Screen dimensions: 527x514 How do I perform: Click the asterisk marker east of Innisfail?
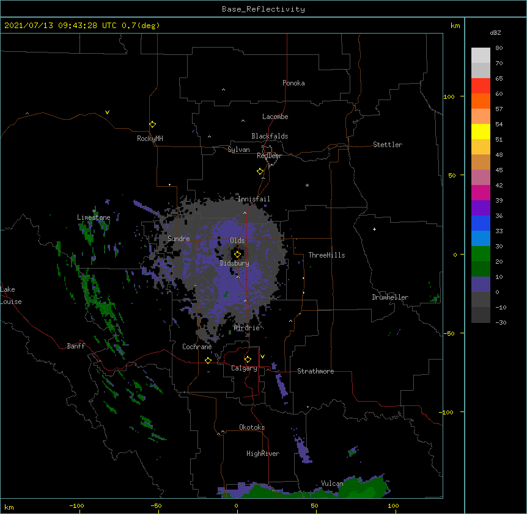307,185
